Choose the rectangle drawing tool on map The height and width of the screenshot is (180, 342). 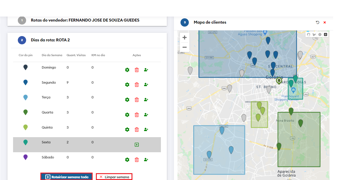(325, 35)
